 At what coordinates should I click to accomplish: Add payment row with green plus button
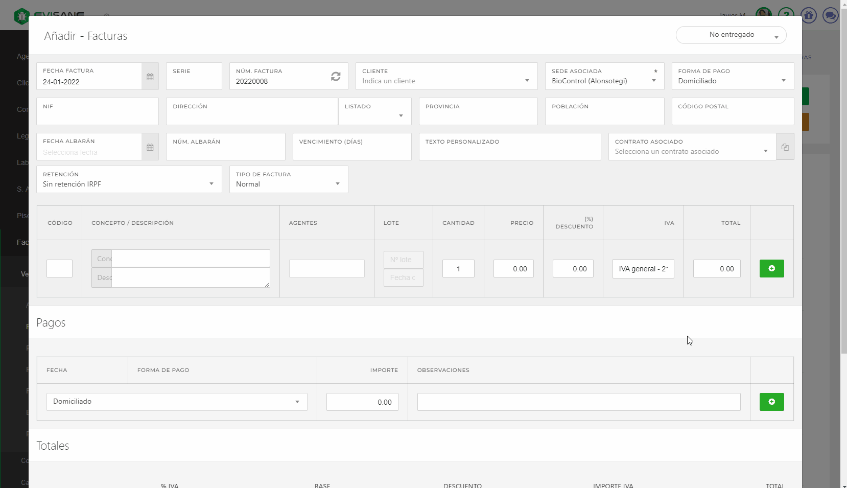pyautogui.click(x=771, y=402)
